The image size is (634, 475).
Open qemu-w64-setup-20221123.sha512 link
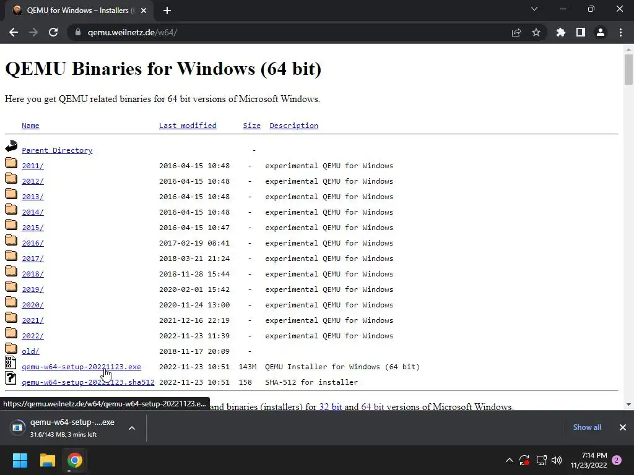(x=88, y=382)
